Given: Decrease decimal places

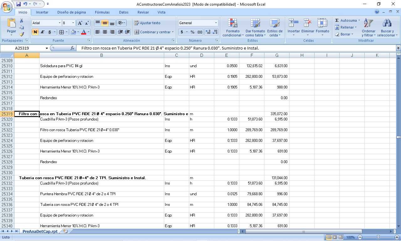Looking at the screenshot, I should tap(215, 32).
